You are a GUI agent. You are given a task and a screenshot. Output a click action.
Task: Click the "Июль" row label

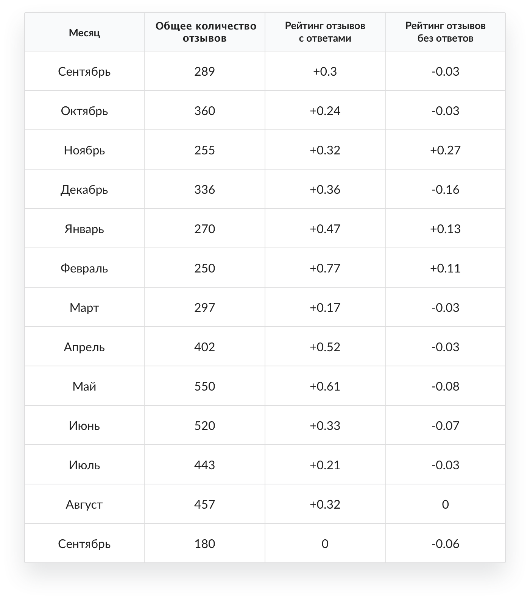point(84,465)
